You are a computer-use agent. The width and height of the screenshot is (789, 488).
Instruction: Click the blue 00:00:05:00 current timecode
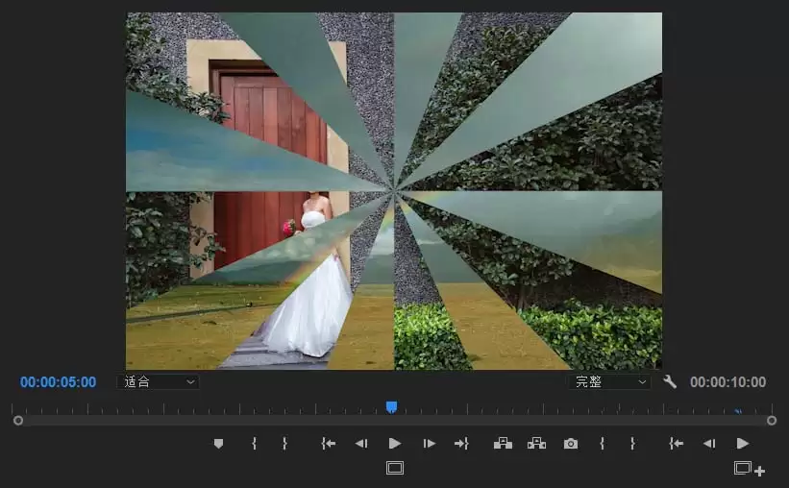pos(58,382)
